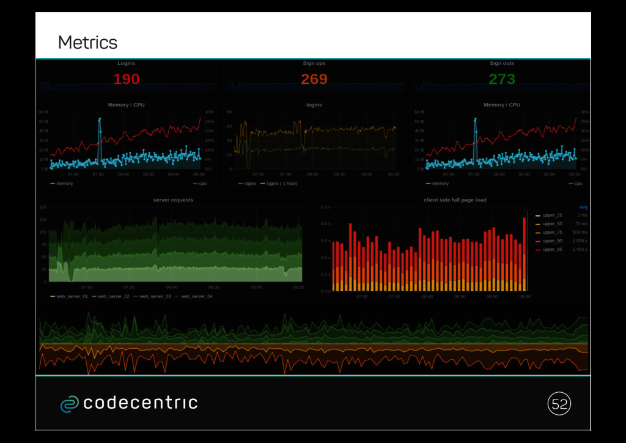Open Memory / CPU title under Logins panel
This screenshot has height=443, width=626.
coord(126,105)
